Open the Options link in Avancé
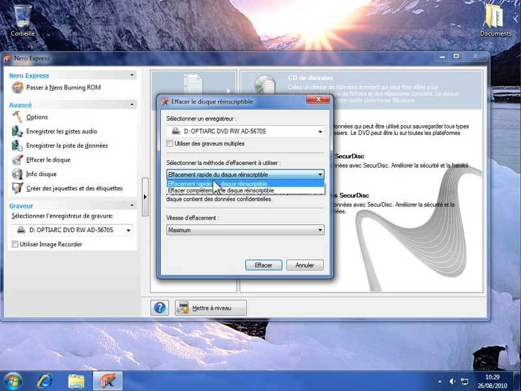Viewport: 521px width, 391px height. (x=37, y=117)
